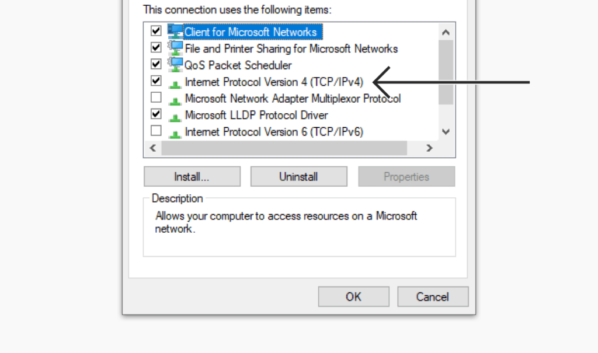Click the TCP/IPv4 green adapter icon
This screenshot has height=353, width=598.
point(175,82)
